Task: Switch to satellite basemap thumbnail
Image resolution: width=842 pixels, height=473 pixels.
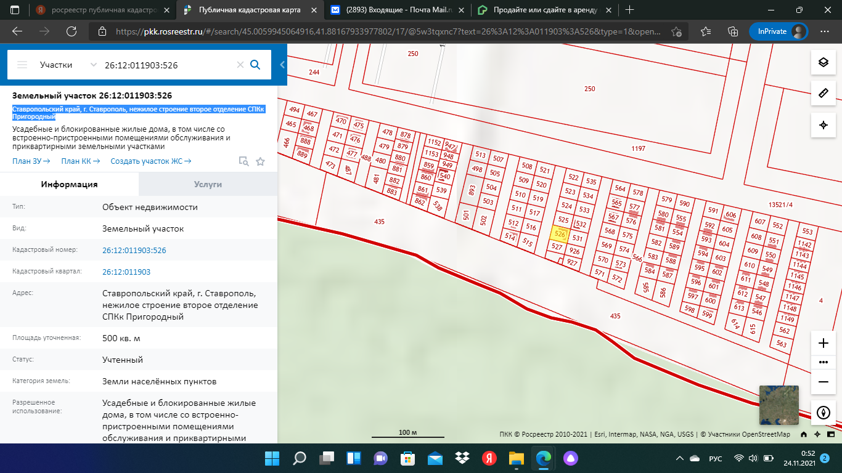Action: tap(779, 405)
